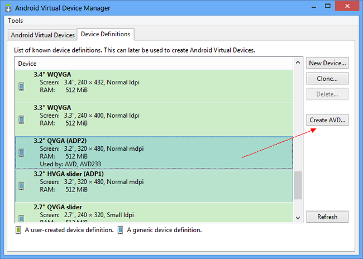The image size is (363, 259).
Task: Click the RAM line under 3.3" WQVGA
Action: coord(64,123)
